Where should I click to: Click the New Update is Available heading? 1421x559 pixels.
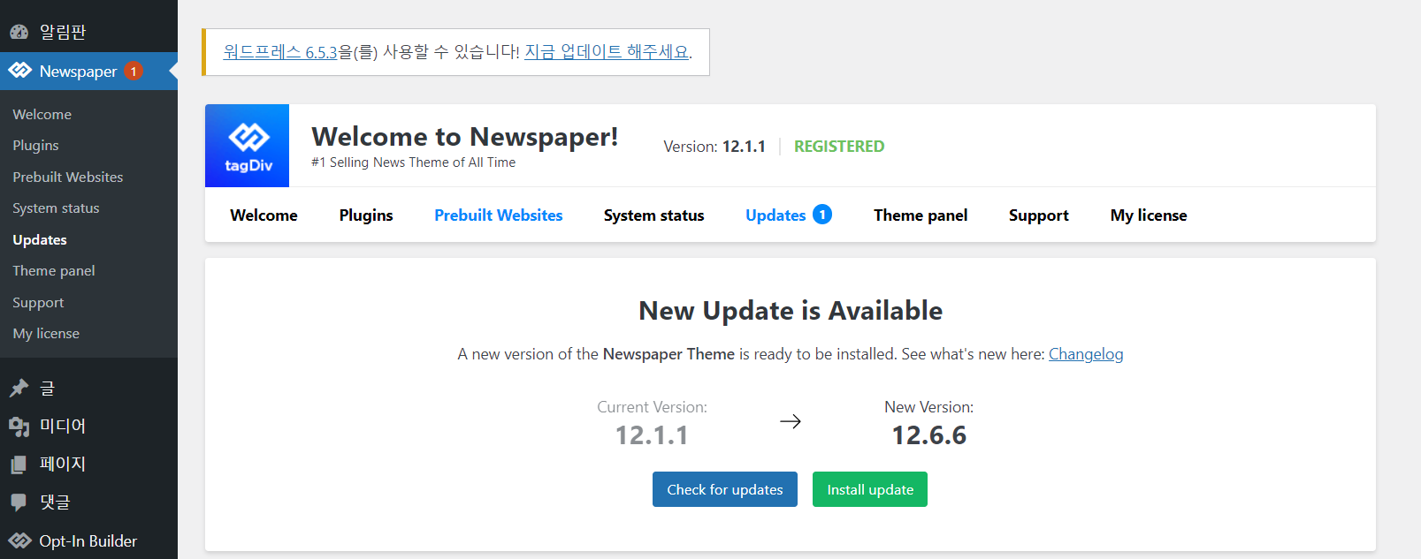pos(791,311)
